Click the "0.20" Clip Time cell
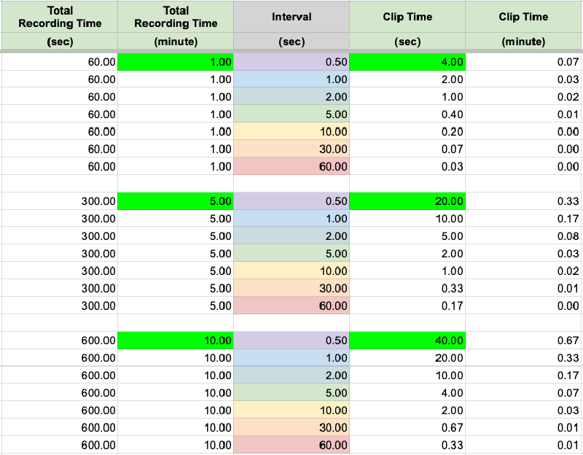 [407, 132]
